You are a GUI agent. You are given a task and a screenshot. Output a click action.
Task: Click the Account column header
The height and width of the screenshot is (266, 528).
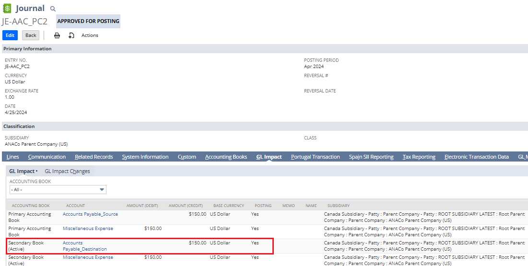pos(75,206)
